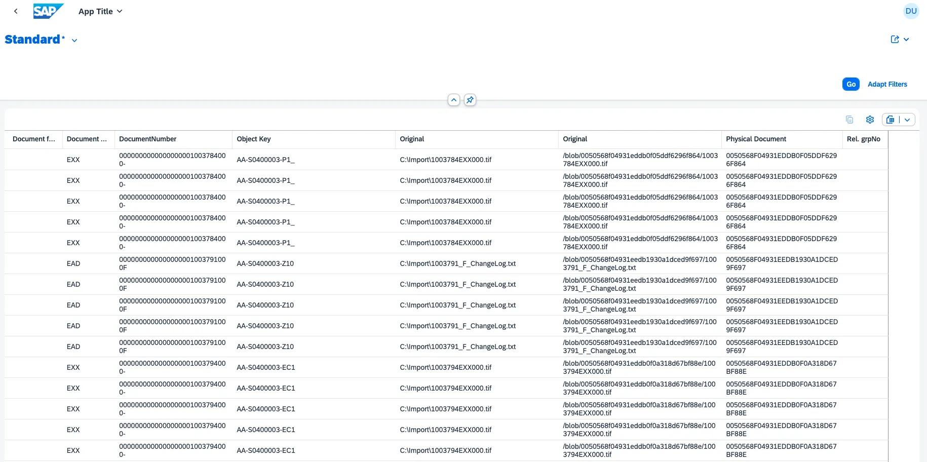Click the Rel. grpNo column header
This screenshot has height=462, width=927.
click(x=863, y=139)
